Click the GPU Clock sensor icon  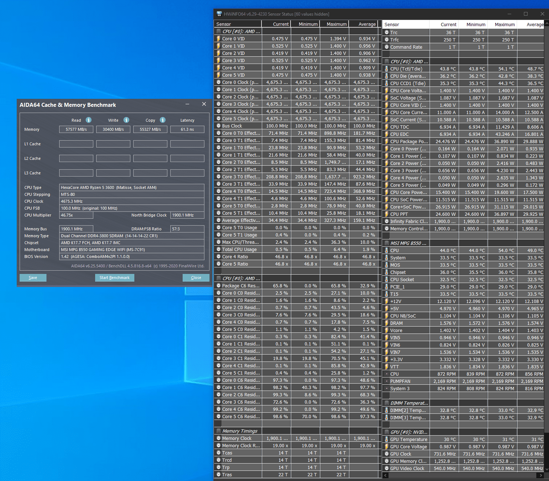point(387,454)
